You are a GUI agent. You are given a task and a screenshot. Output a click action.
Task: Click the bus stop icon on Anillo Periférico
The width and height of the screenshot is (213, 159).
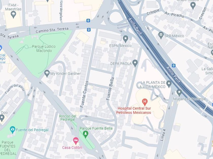tap(174, 66)
